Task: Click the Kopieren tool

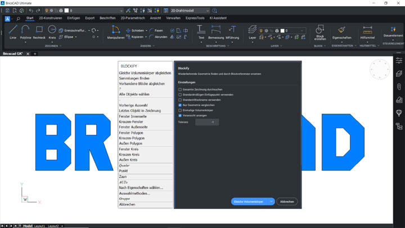Action: pos(134,37)
